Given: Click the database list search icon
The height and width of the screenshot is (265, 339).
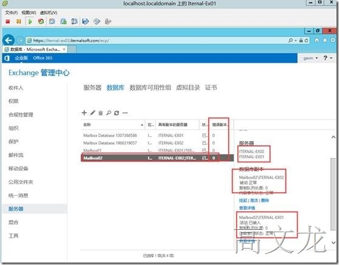Looking at the screenshot, I should pyautogui.click(x=108, y=112).
